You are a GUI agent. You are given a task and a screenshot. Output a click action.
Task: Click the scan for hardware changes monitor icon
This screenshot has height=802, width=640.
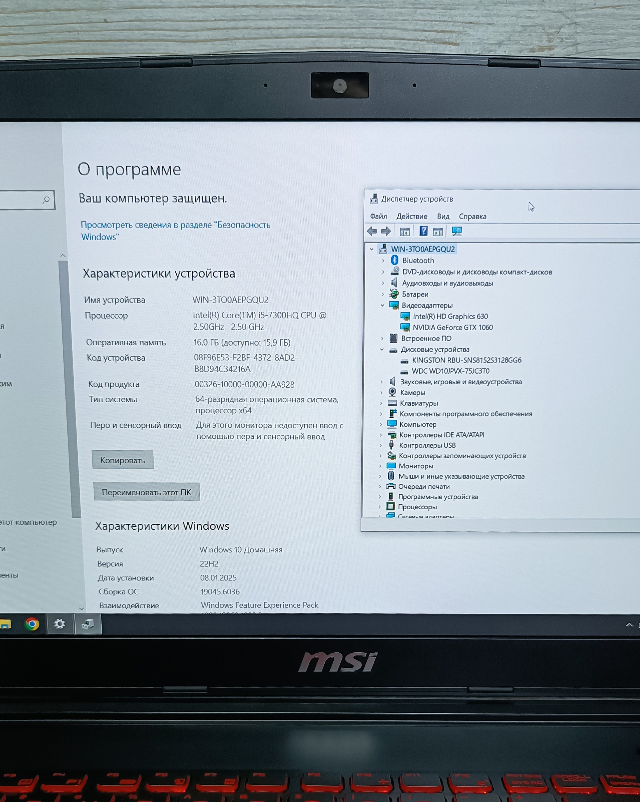click(x=457, y=231)
